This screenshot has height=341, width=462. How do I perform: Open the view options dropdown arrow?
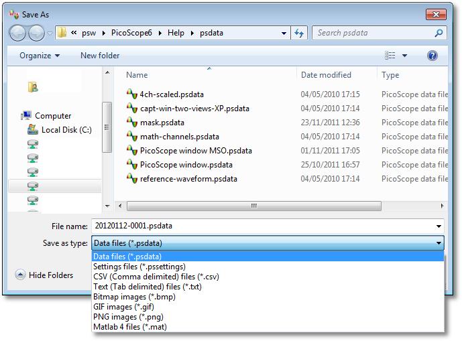405,56
